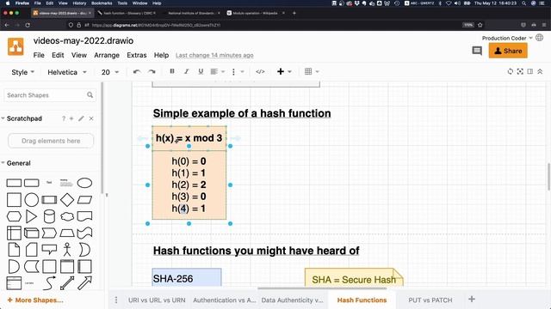Toggle bold formatting

(172, 71)
